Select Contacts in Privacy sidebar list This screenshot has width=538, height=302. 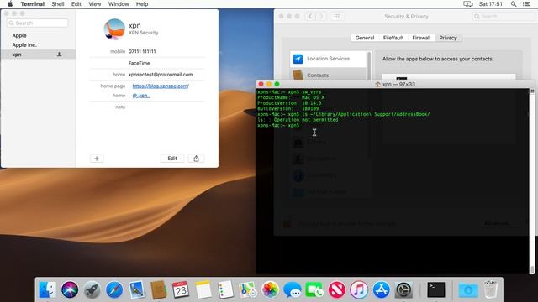tap(329, 75)
